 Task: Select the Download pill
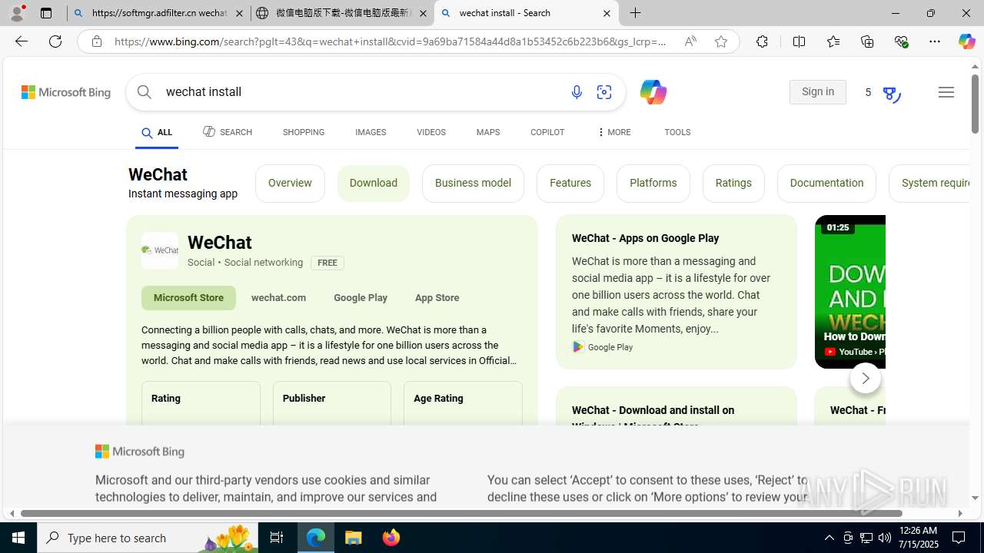tap(374, 183)
